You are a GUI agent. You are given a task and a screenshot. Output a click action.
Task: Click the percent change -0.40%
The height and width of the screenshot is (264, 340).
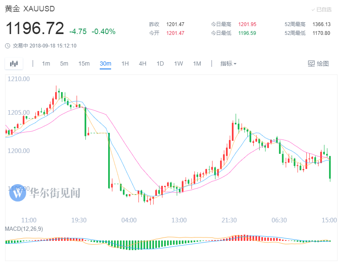104,32
